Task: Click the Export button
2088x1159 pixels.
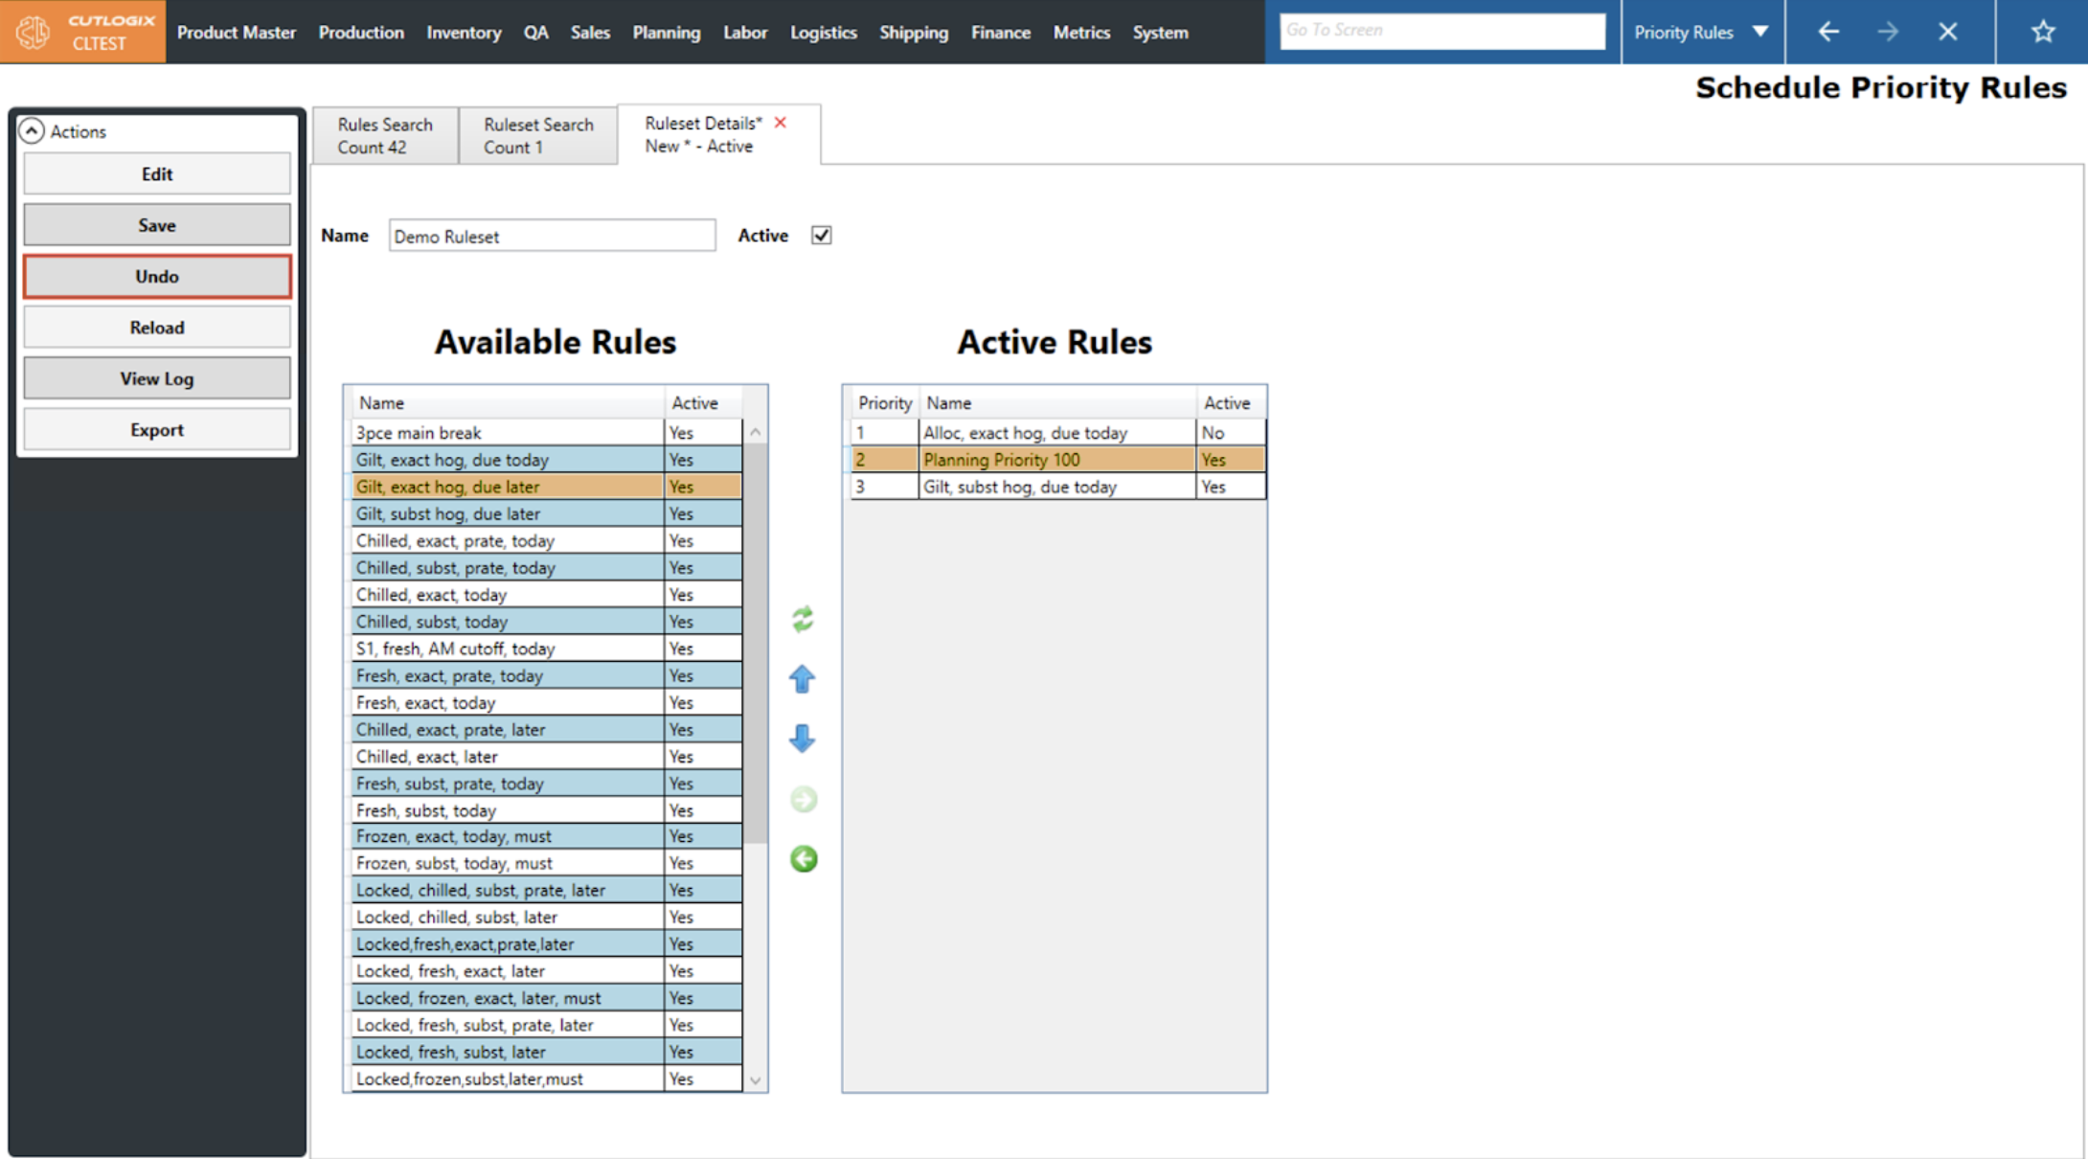Action: 157,430
